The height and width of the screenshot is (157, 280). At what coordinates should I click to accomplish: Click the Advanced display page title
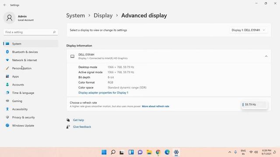tap(144, 16)
